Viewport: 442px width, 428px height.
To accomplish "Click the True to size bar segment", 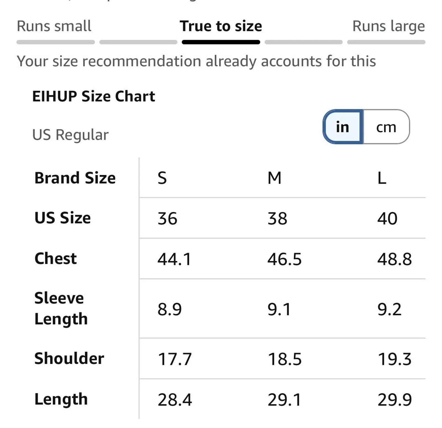I will point(221,42).
